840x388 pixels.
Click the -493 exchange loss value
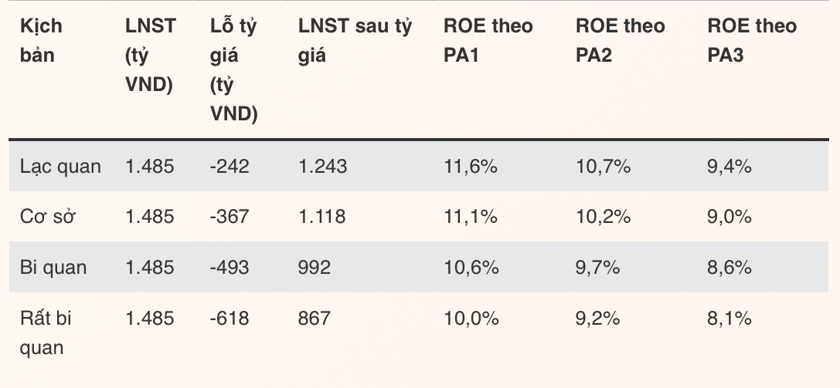[230, 267]
